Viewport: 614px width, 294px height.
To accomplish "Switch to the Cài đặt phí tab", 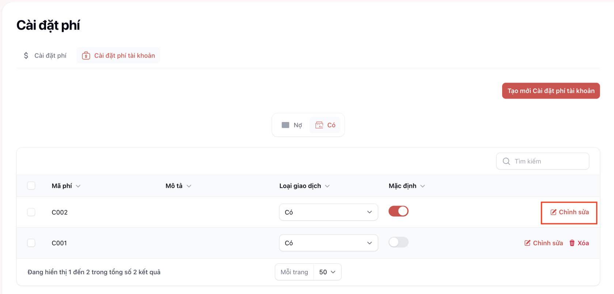I will point(45,56).
